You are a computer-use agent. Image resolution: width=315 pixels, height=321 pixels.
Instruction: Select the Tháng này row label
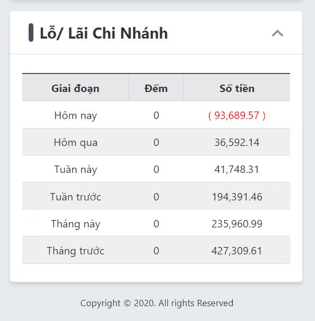pos(75,224)
